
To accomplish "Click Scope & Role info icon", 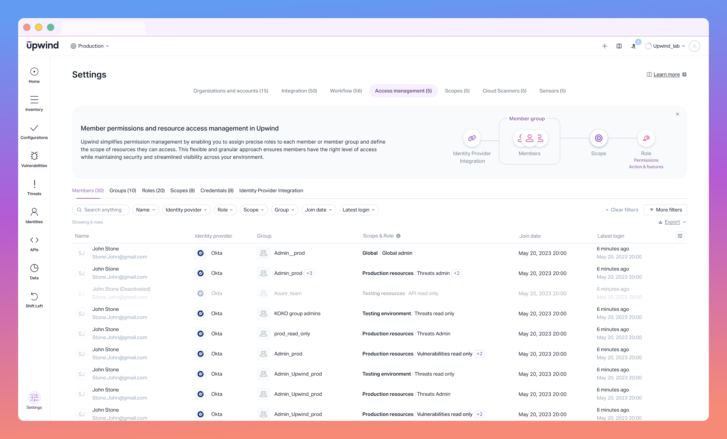I will pos(398,236).
